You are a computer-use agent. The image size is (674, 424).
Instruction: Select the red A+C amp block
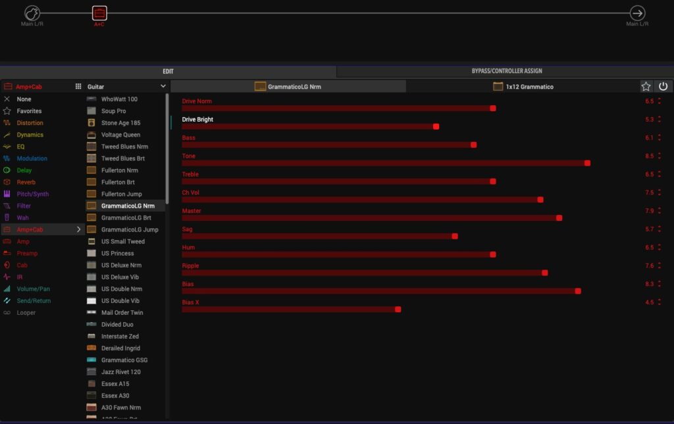point(99,13)
